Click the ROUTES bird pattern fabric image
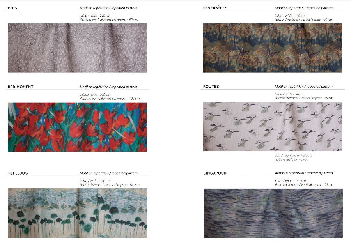351x244 pixels. [273, 127]
